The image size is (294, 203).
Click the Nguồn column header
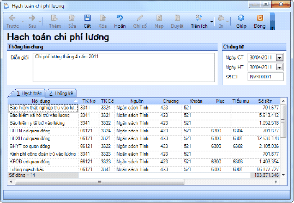tap(137, 101)
